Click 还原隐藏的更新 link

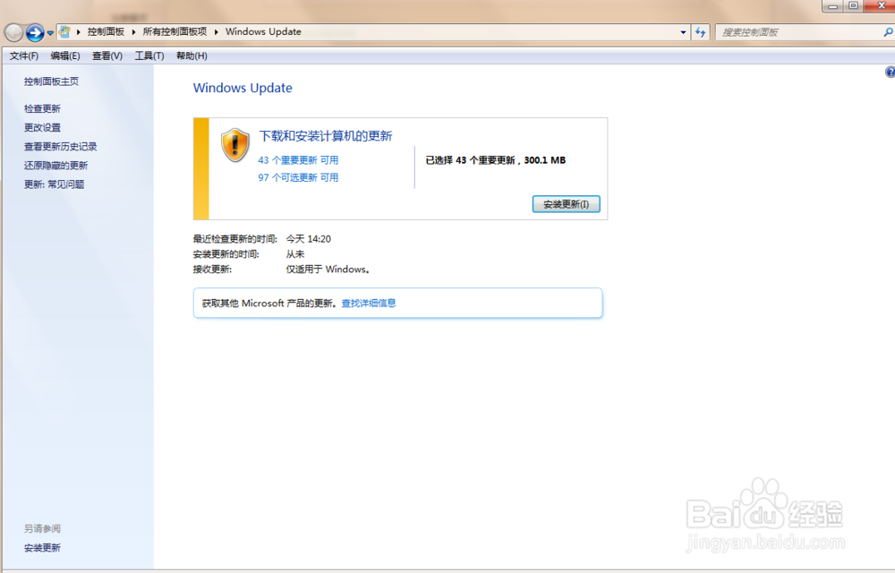(55, 166)
